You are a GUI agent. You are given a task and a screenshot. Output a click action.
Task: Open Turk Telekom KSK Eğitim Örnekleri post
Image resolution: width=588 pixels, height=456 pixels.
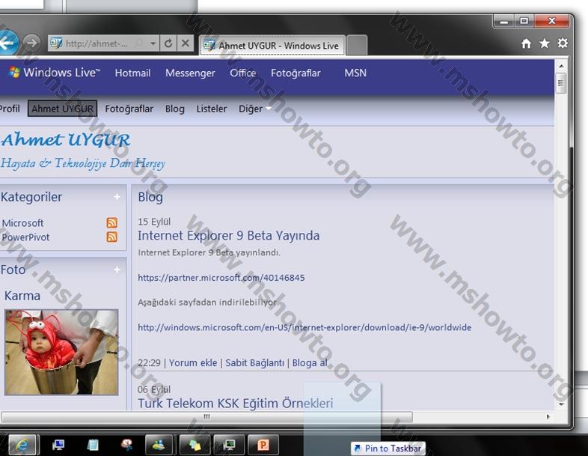click(x=235, y=404)
